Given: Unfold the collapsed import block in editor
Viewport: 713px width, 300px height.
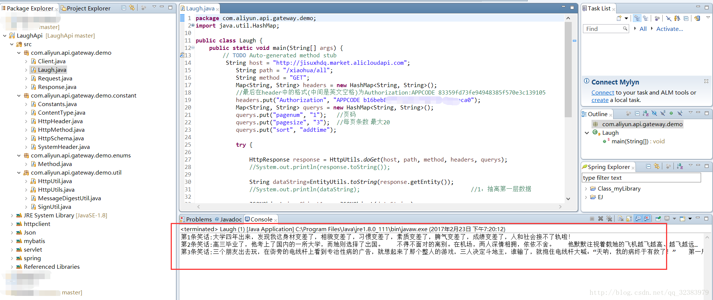Looking at the screenshot, I should 193,25.
